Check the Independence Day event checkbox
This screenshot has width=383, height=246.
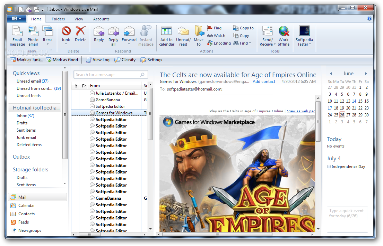329,167
